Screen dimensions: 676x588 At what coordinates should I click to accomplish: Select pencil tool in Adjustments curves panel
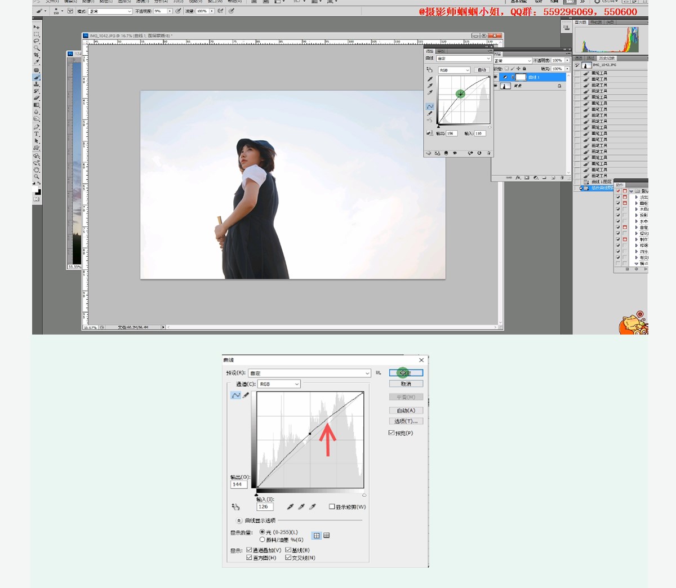[430, 113]
